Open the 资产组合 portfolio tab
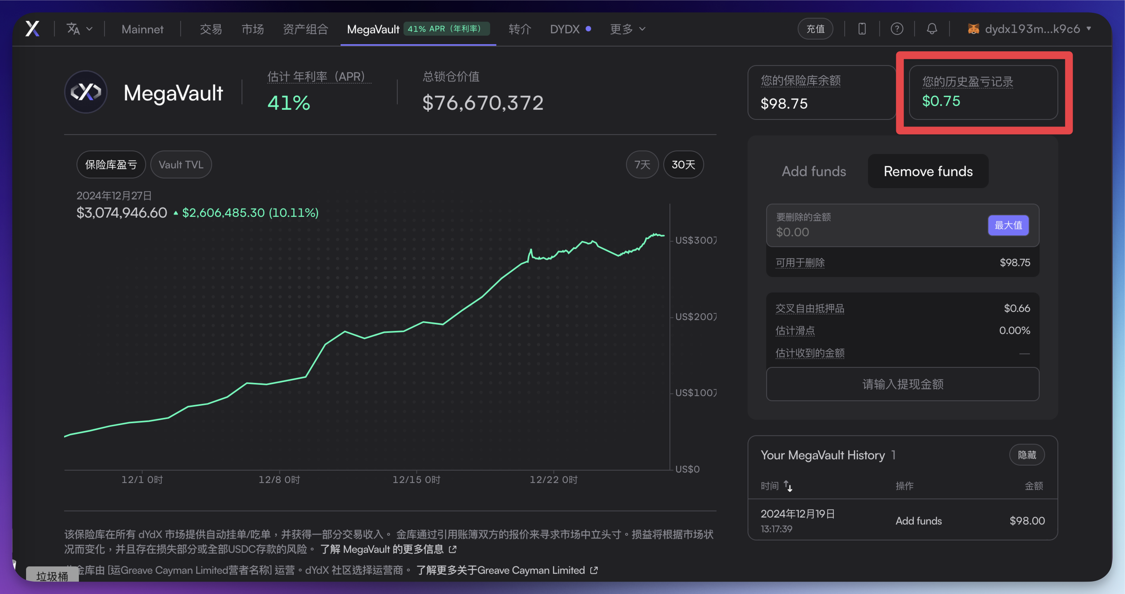The width and height of the screenshot is (1125, 594). click(x=305, y=29)
